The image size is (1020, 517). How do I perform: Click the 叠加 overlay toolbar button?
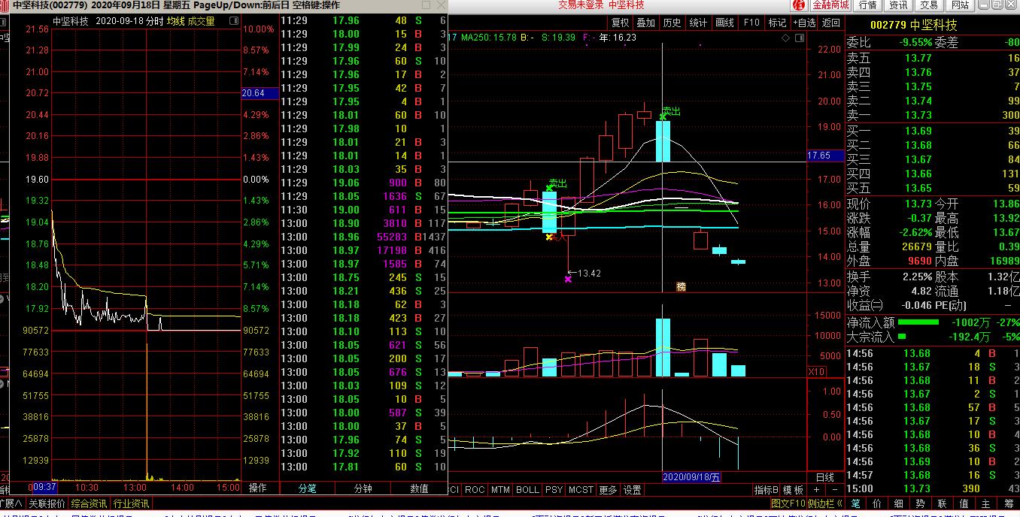645,23
